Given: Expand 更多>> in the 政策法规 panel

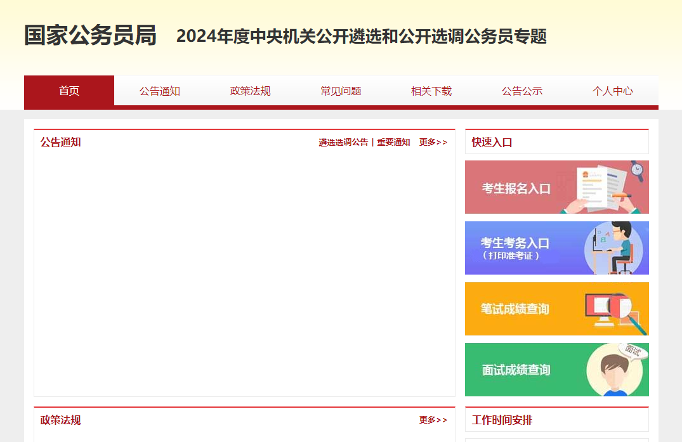Looking at the screenshot, I should coord(433,420).
